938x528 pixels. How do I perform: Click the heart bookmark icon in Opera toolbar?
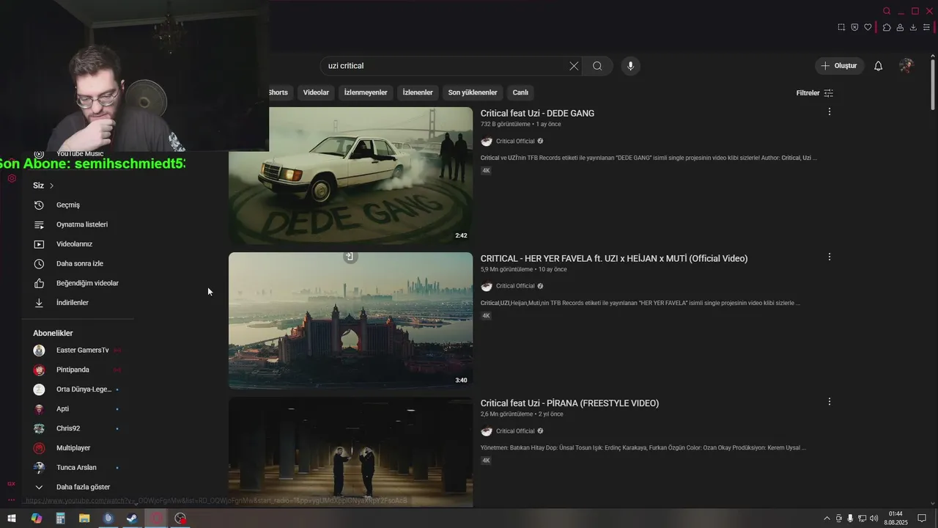[x=868, y=27]
